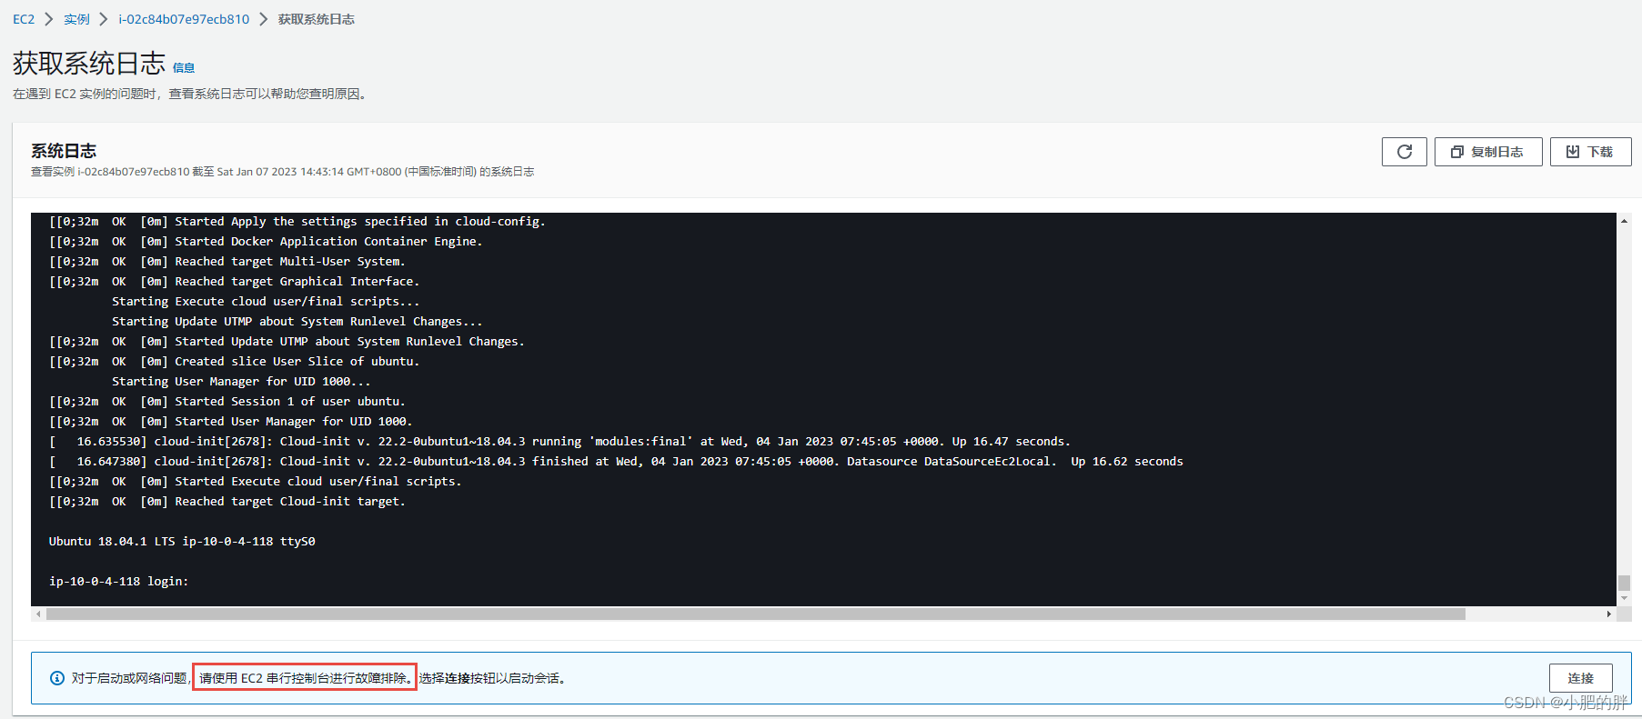Click the info icon in the bottom banner

(57, 678)
